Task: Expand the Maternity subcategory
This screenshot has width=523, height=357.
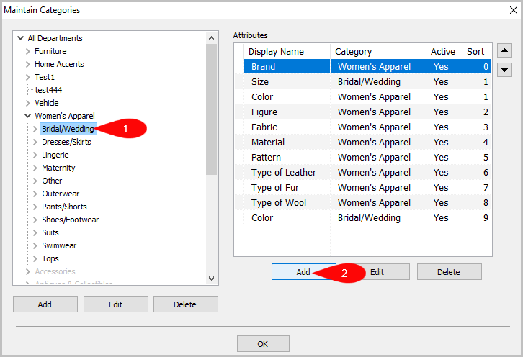Action: [35, 168]
